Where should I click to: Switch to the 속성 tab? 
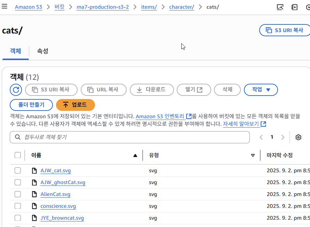click(42, 51)
